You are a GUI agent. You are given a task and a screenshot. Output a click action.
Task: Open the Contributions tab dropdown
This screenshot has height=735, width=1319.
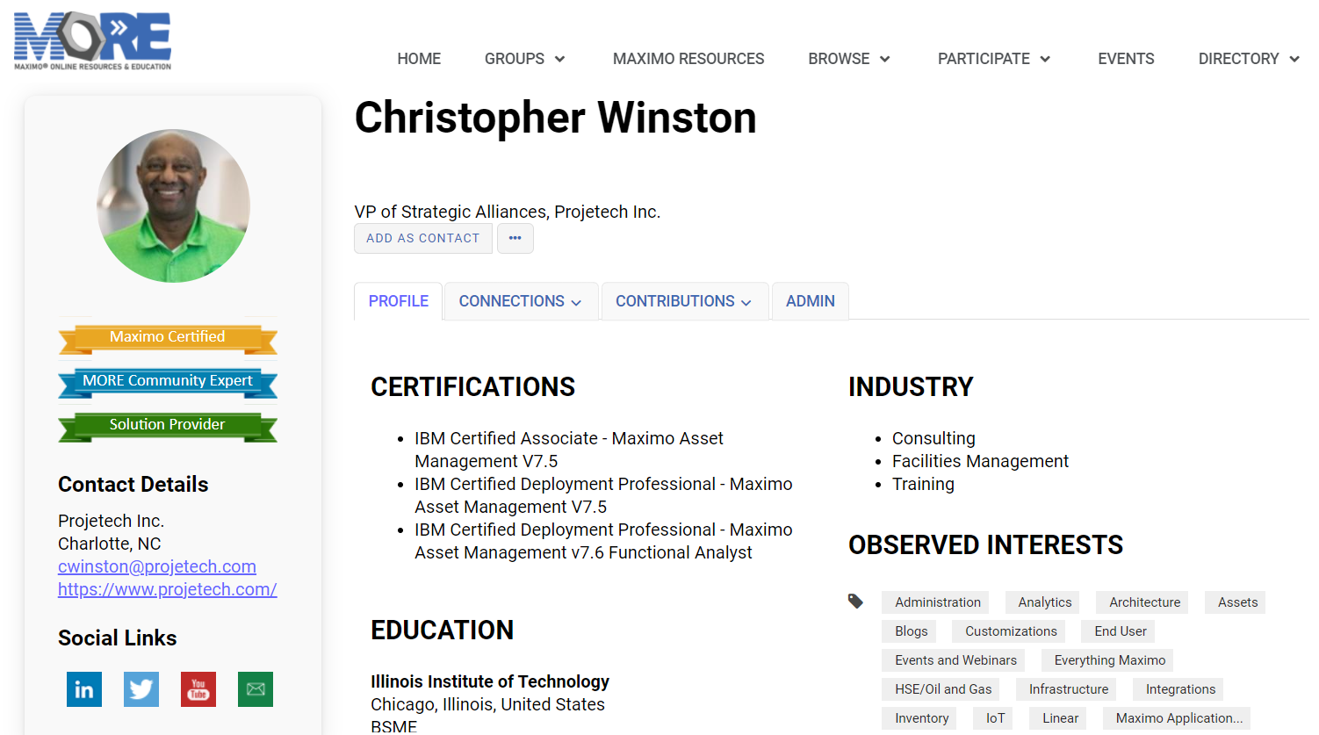(684, 301)
